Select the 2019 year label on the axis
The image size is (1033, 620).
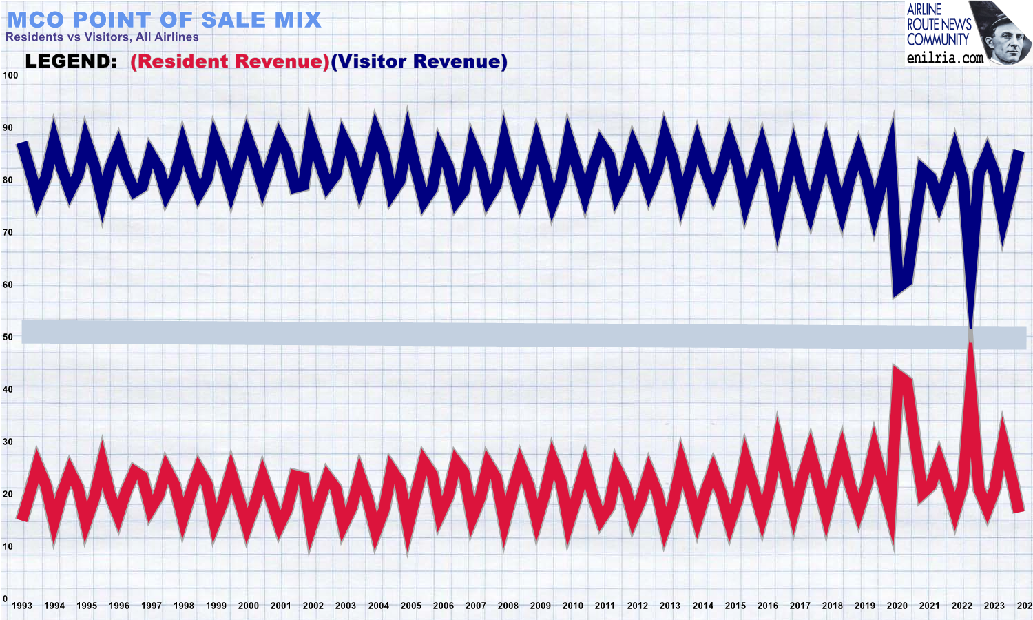(x=865, y=606)
